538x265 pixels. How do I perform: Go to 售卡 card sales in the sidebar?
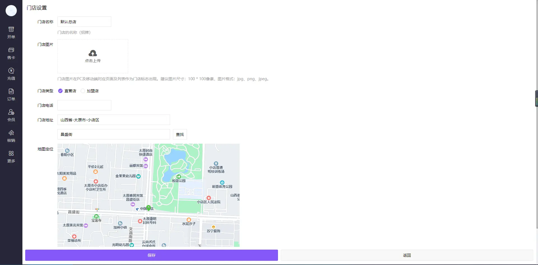(x=11, y=53)
